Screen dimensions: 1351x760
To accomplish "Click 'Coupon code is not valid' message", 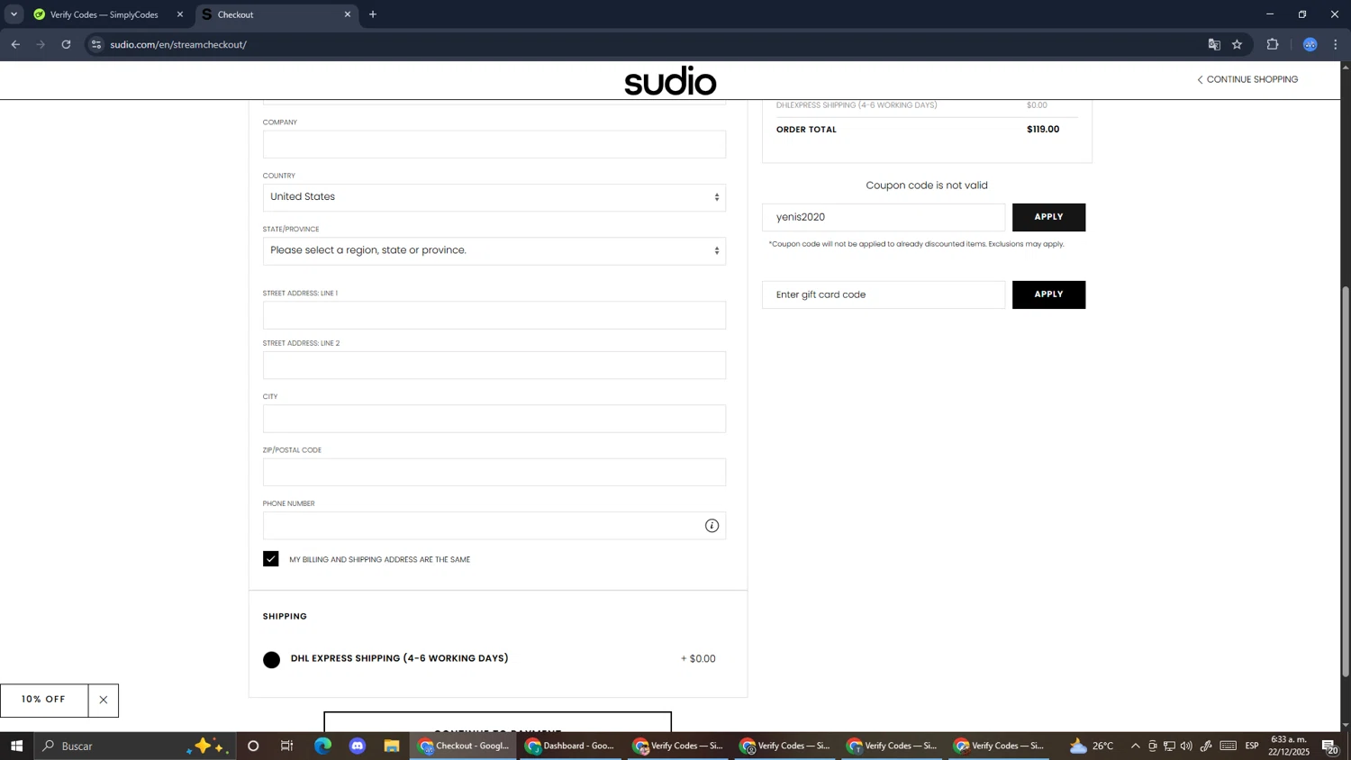I will coord(927,185).
